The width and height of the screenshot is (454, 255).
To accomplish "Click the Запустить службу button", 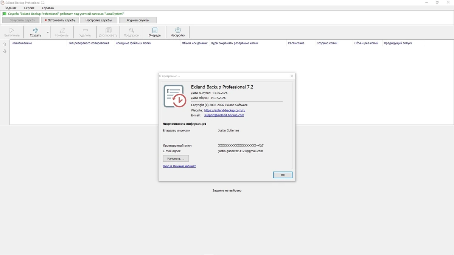I will pyautogui.click(x=21, y=20).
